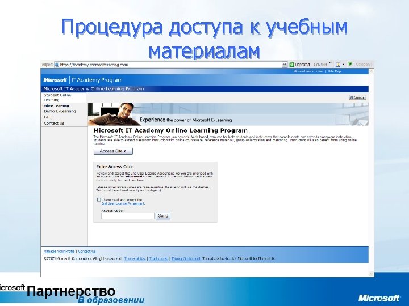Image resolution: width=409 pixels, height=306 pixels.
Task: Click the Send button
Action: (163, 216)
